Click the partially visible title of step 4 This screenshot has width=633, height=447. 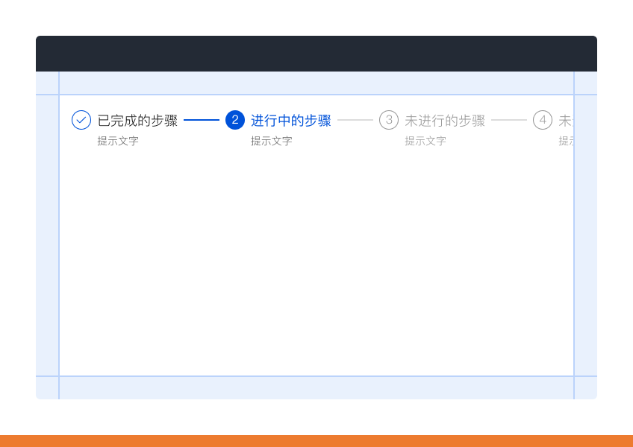pos(565,121)
